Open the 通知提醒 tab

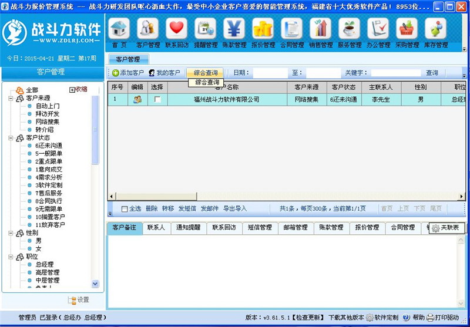(x=188, y=228)
